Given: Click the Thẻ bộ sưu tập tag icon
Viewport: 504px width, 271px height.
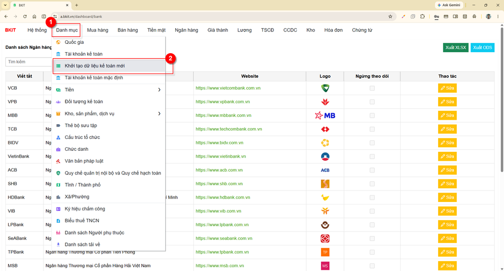Looking at the screenshot, I should 58,126.
